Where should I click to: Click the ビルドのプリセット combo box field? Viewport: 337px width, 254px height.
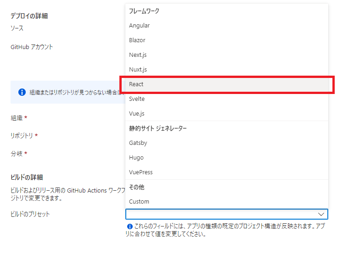click(x=227, y=214)
